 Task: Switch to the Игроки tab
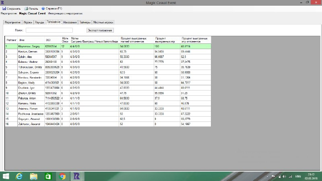point(28,23)
